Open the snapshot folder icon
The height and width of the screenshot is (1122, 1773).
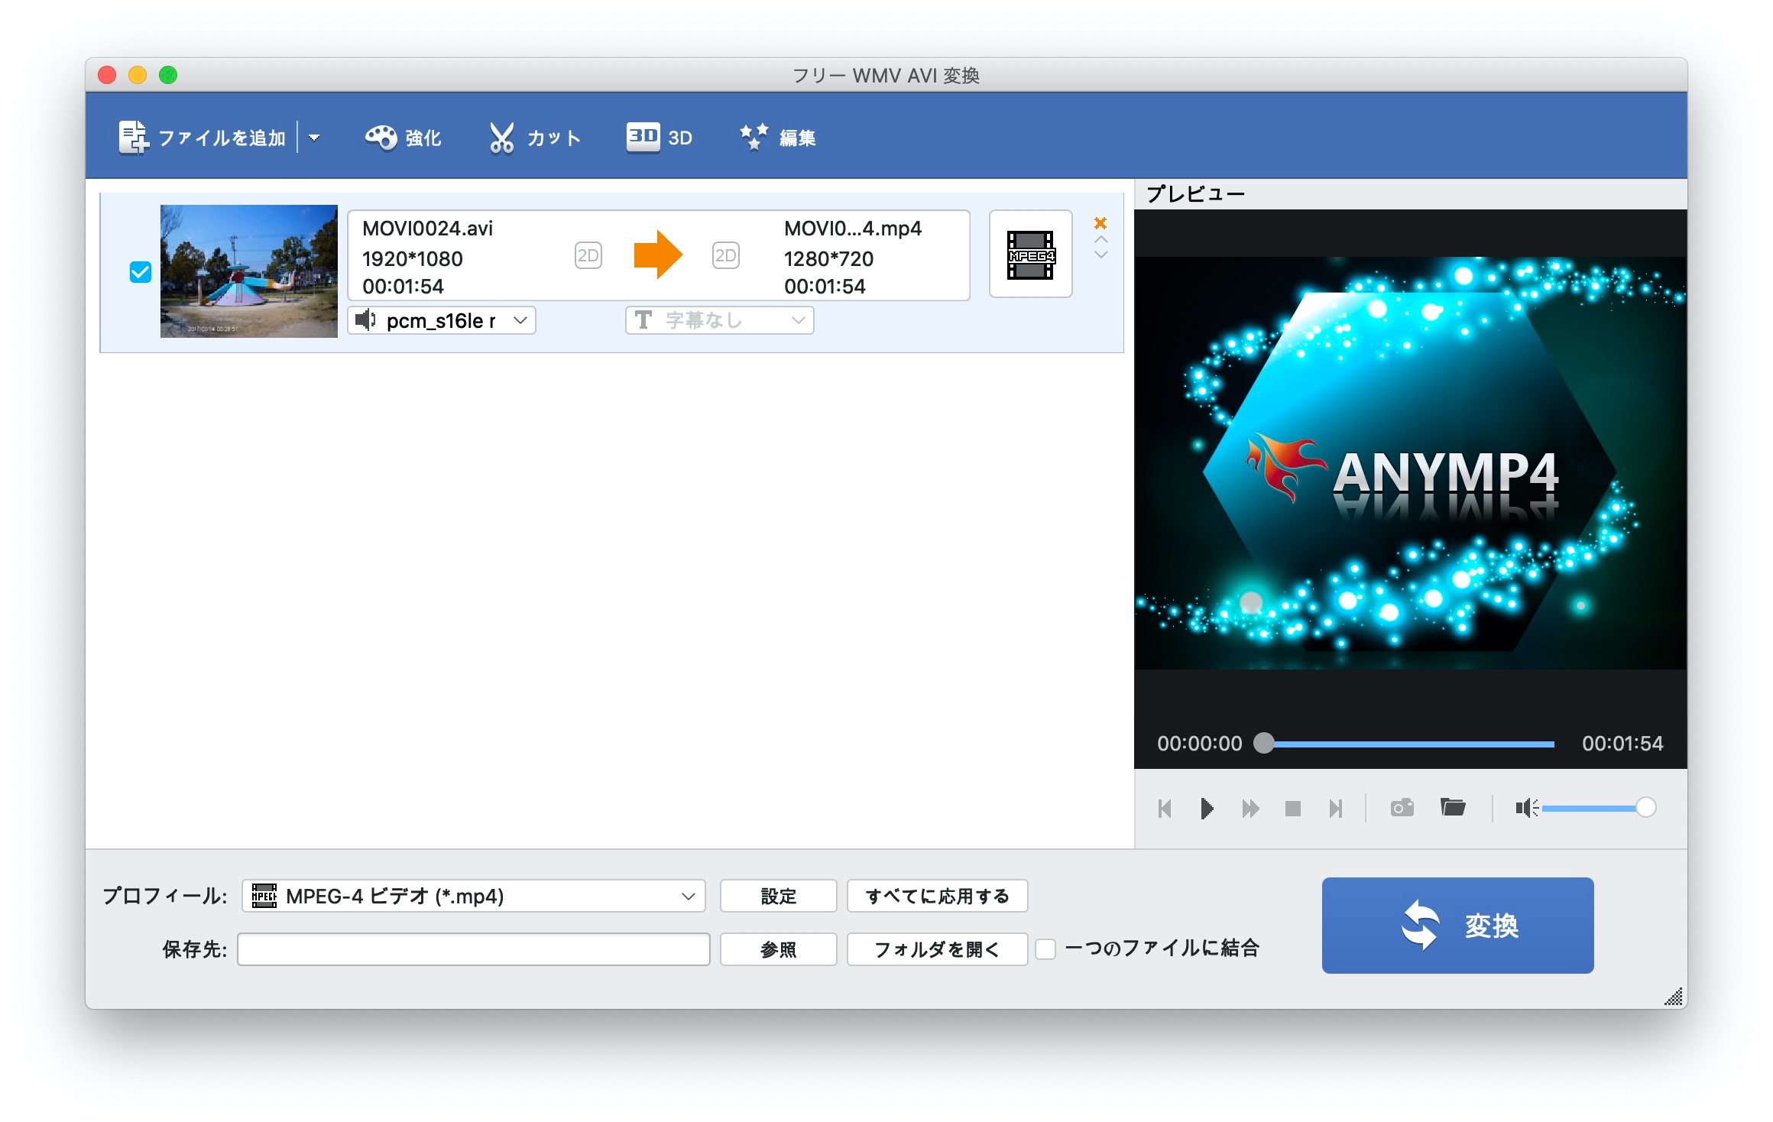[1452, 808]
